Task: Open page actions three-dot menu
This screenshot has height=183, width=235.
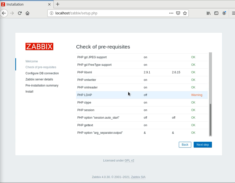Action: (171, 13)
